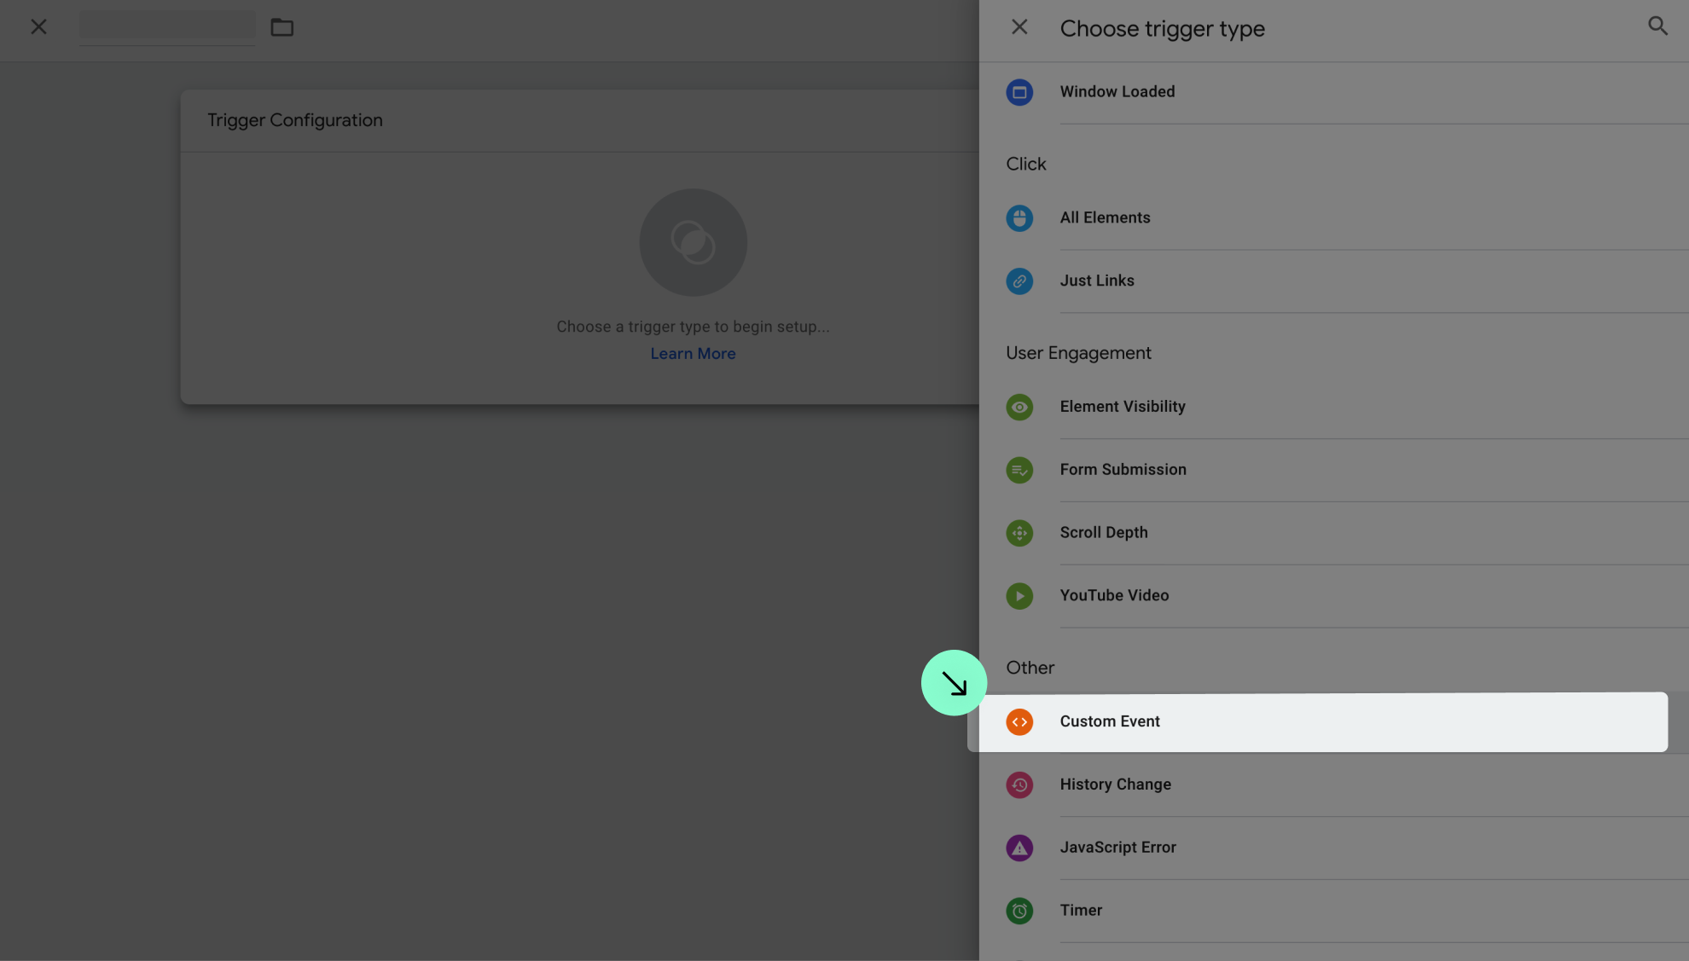This screenshot has width=1689, height=961.
Task: Click the 'User Engagement' section label
Action: 1078,353
